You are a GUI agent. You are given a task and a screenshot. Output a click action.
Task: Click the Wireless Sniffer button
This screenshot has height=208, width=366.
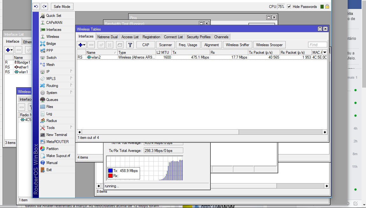237,45
